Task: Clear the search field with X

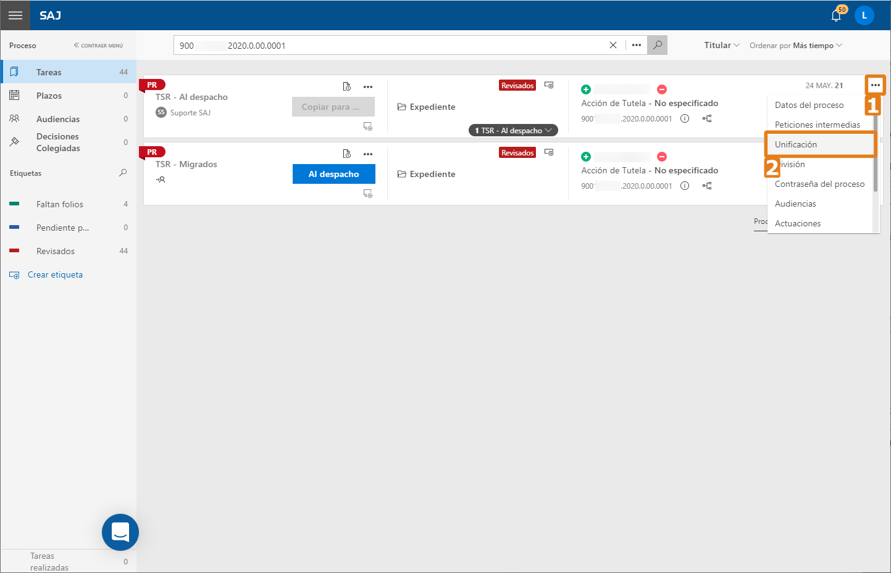Action: [613, 45]
